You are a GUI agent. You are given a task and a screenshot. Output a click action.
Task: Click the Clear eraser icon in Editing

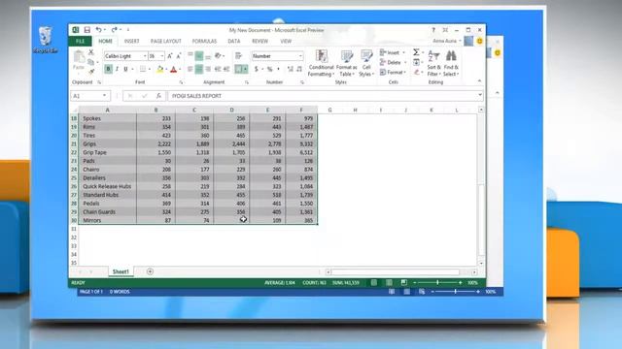pyautogui.click(x=416, y=72)
